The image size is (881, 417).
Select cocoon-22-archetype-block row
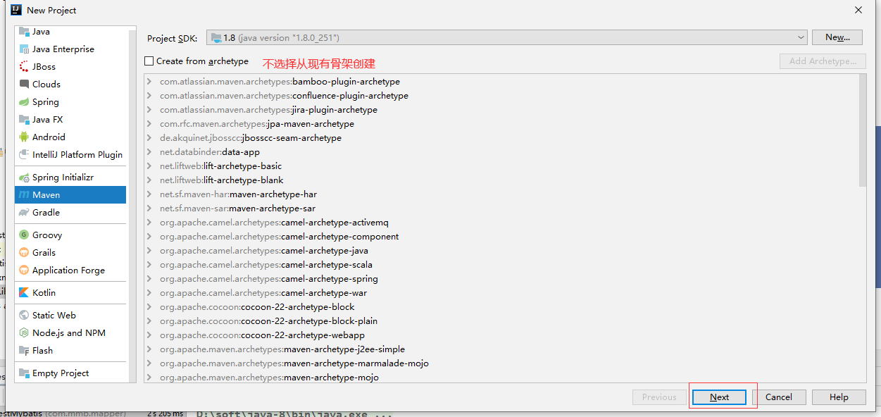pyautogui.click(x=502, y=307)
